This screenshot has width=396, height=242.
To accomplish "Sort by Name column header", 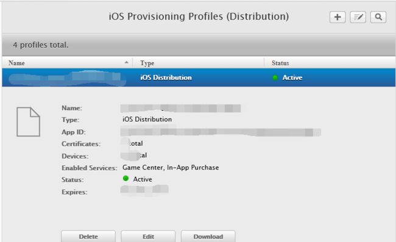I will point(16,63).
